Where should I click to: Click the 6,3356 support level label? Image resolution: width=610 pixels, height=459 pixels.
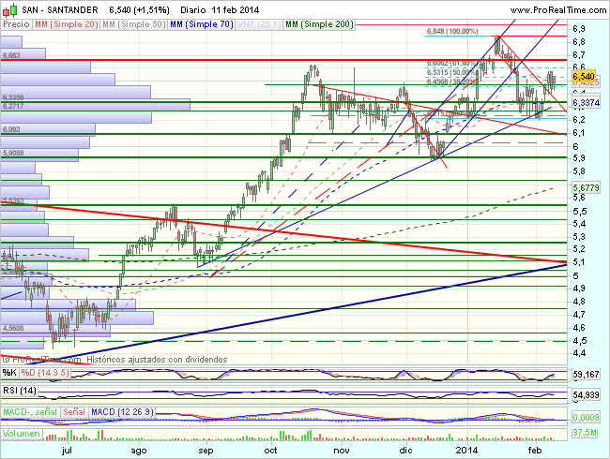[13, 97]
